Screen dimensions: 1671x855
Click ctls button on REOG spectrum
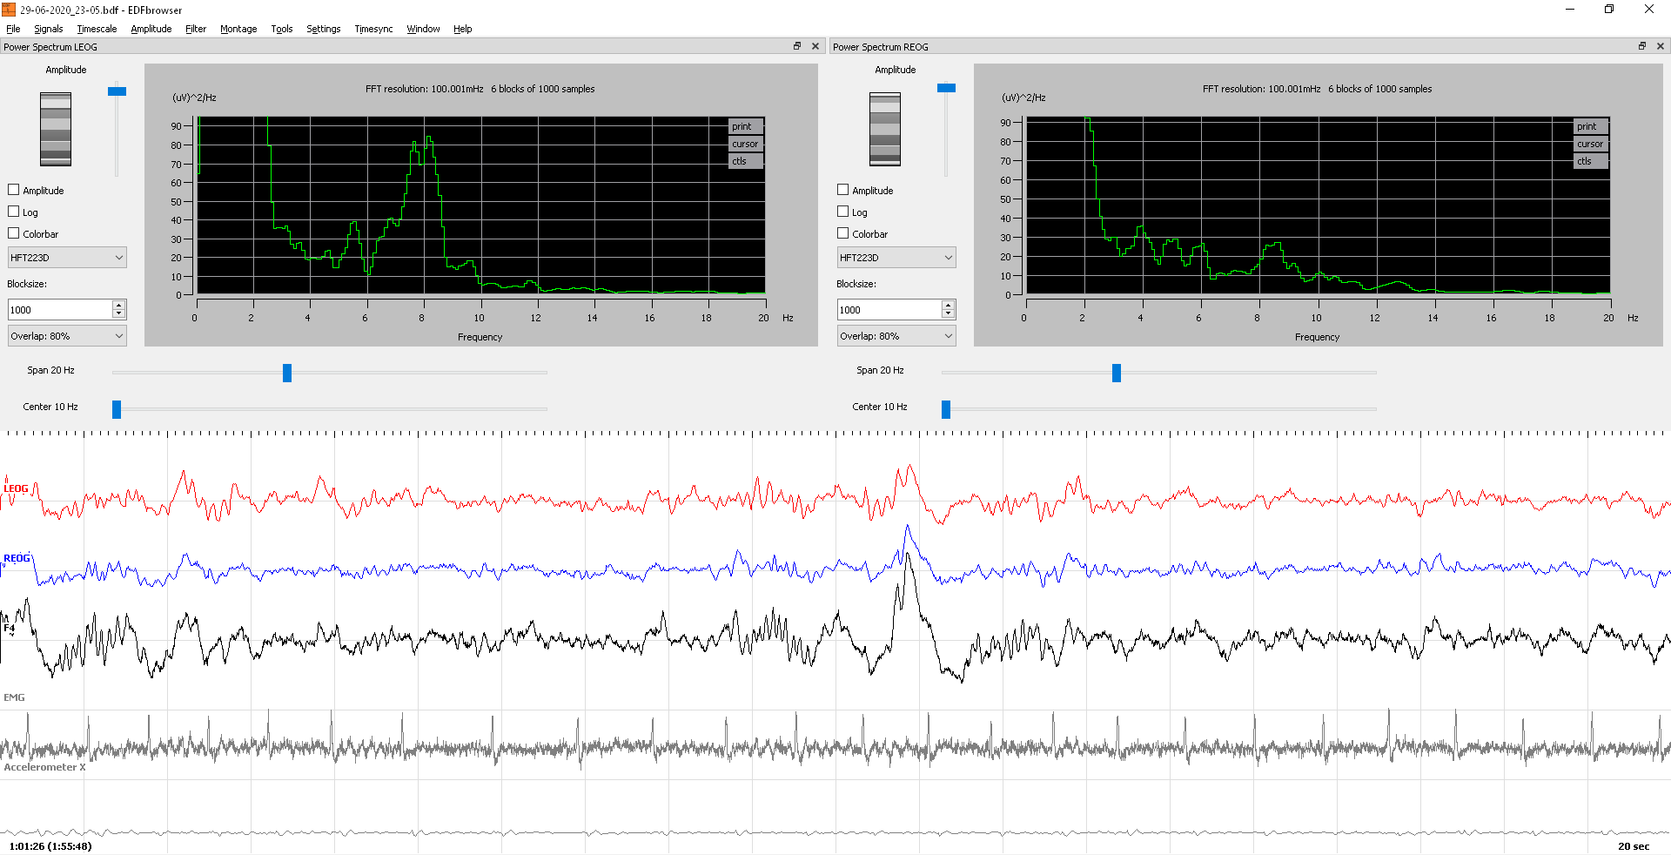pyautogui.click(x=1591, y=161)
